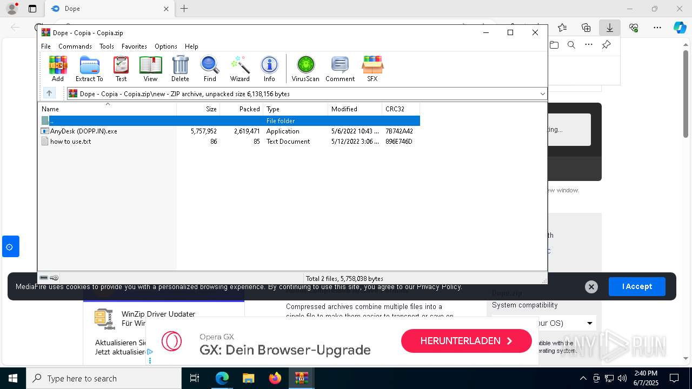Screen dimensions: 692x389
Task: Click the Extract To toolbar icon
Action: (89, 69)
